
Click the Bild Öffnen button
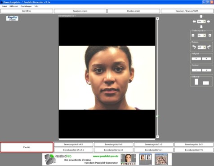click(x=27, y=11)
